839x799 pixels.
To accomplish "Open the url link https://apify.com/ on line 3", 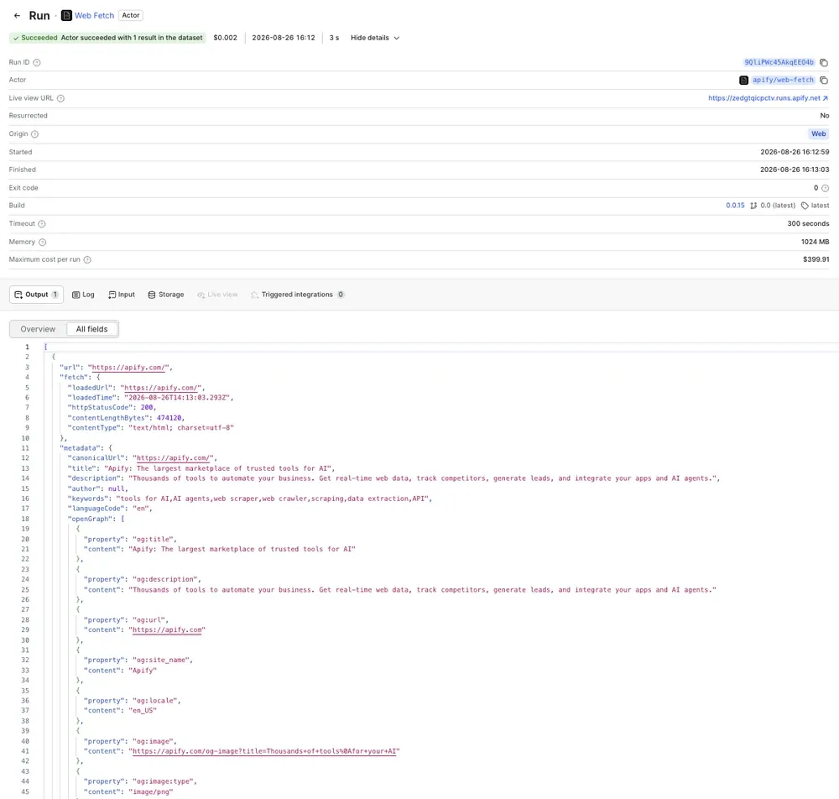I will [x=128, y=368].
